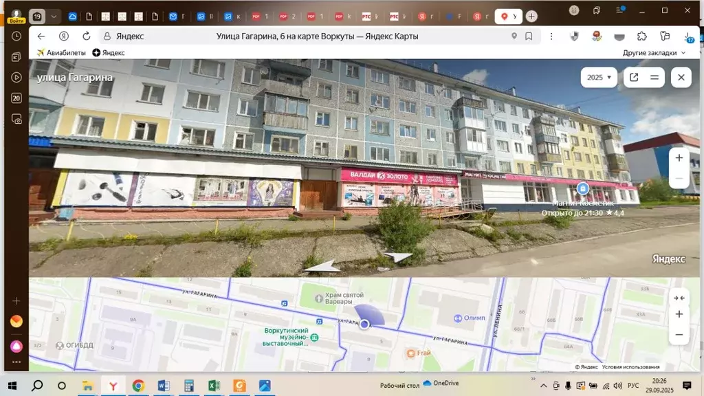This screenshot has width=704, height=396.
Task: Launch Excel from the taskbar
Action: coord(213,386)
